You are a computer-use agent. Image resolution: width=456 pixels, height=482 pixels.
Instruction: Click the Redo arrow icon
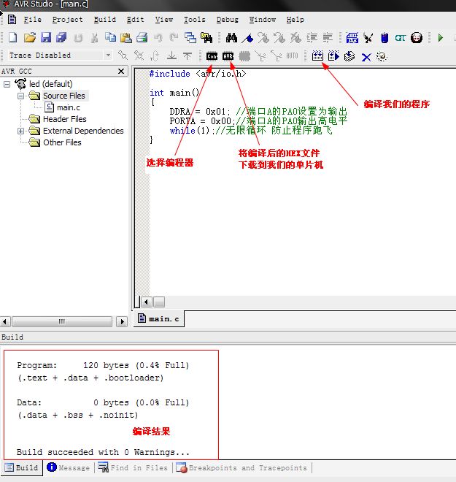tap(174, 37)
